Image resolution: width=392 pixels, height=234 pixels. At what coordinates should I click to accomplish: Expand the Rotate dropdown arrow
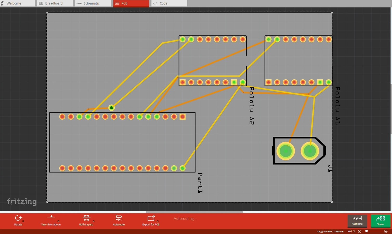pos(23,221)
